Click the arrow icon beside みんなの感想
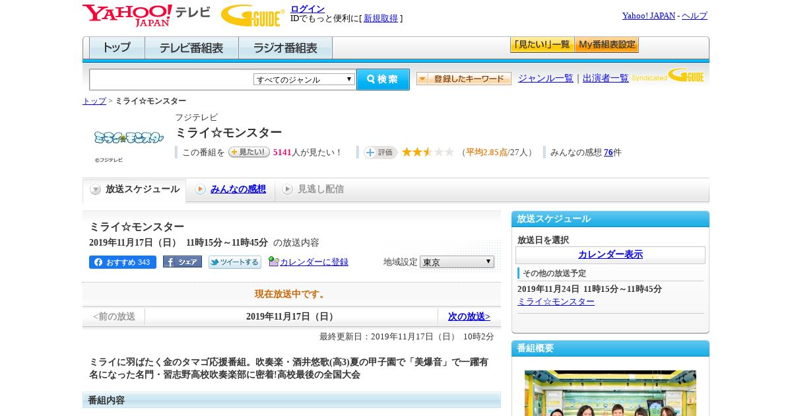 200,190
